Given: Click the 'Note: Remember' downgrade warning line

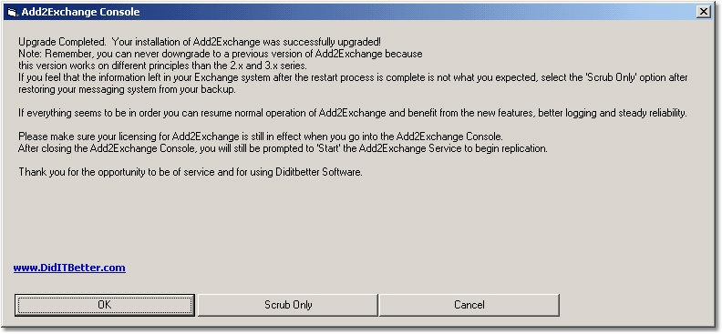Looking at the screenshot, I should point(221,54).
